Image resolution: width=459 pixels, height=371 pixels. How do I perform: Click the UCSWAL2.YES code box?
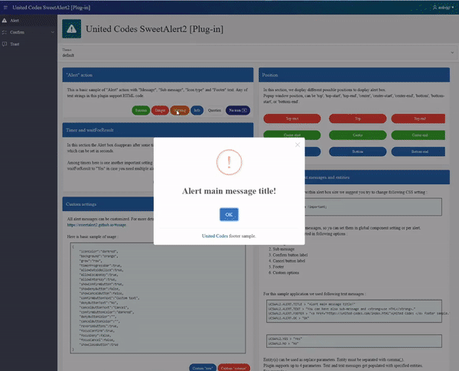click(x=354, y=341)
